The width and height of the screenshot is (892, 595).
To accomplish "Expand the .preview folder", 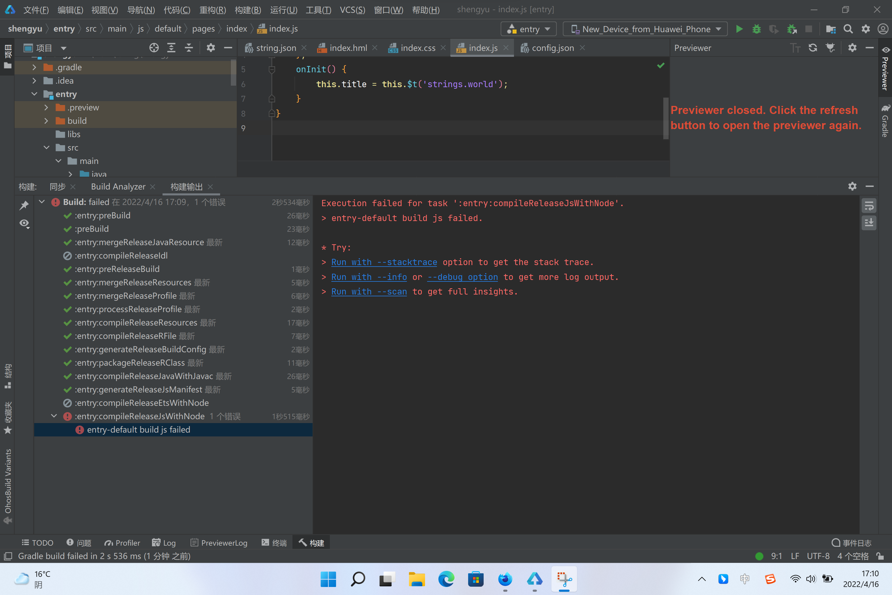I will click(x=46, y=107).
